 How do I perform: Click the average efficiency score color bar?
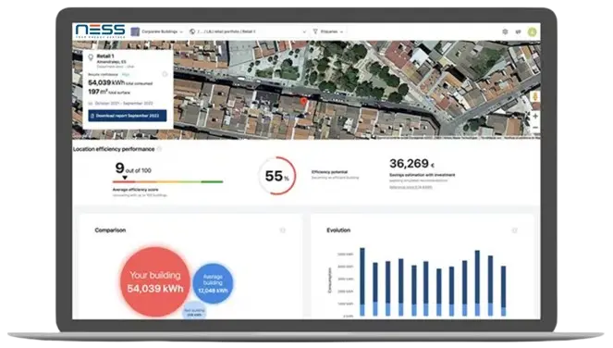(x=167, y=181)
